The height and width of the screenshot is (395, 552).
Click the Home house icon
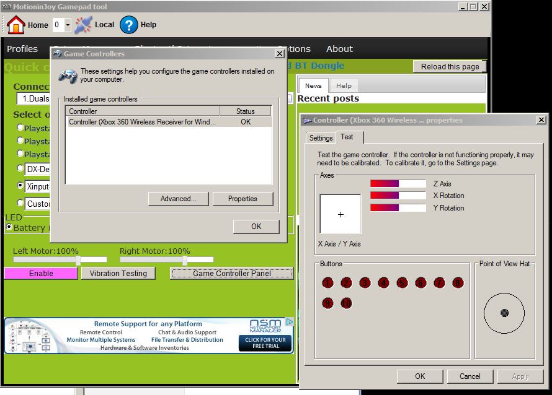pos(16,25)
